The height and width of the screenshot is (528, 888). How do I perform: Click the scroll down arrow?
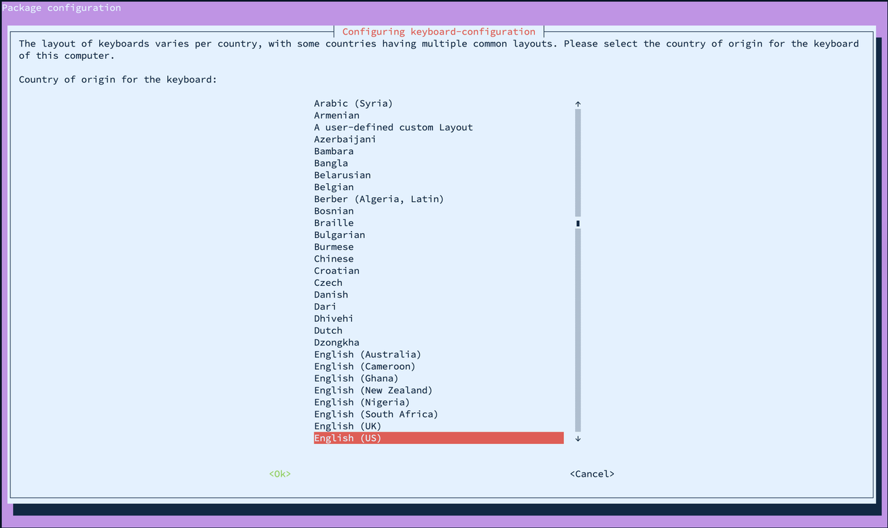pyautogui.click(x=578, y=438)
